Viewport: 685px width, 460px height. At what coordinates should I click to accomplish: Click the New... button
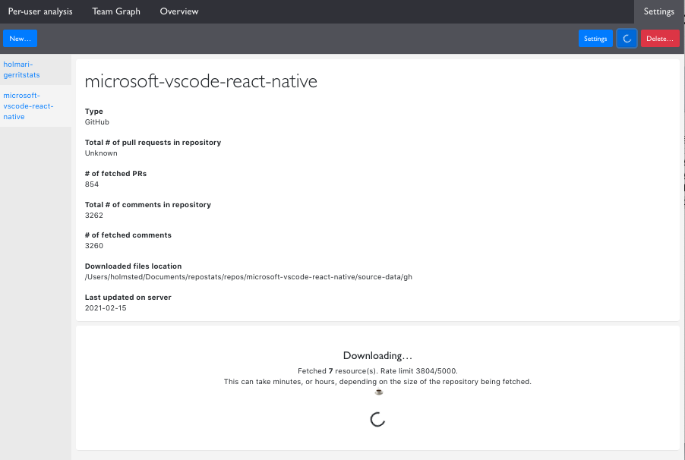click(x=20, y=39)
